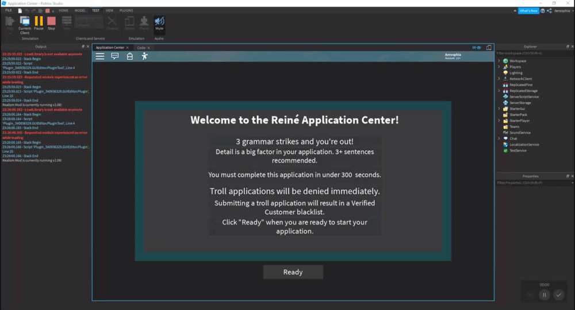Select the TEST ribbon tab
This screenshot has width=575, height=310.
pyautogui.click(x=95, y=10)
